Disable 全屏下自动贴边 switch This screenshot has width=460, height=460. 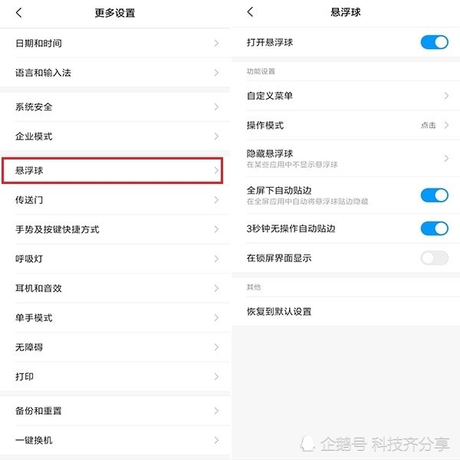click(x=434, y=195)
